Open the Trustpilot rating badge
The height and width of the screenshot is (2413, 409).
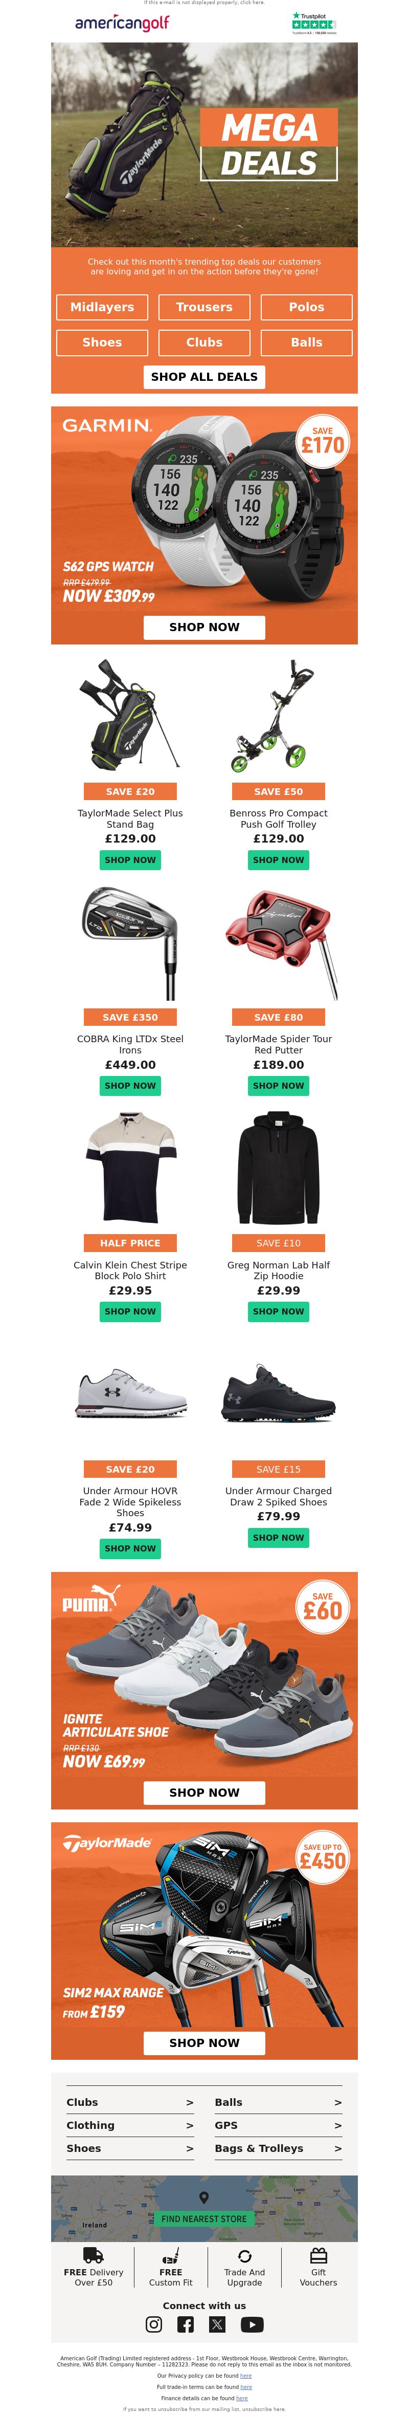coord(313,23)
